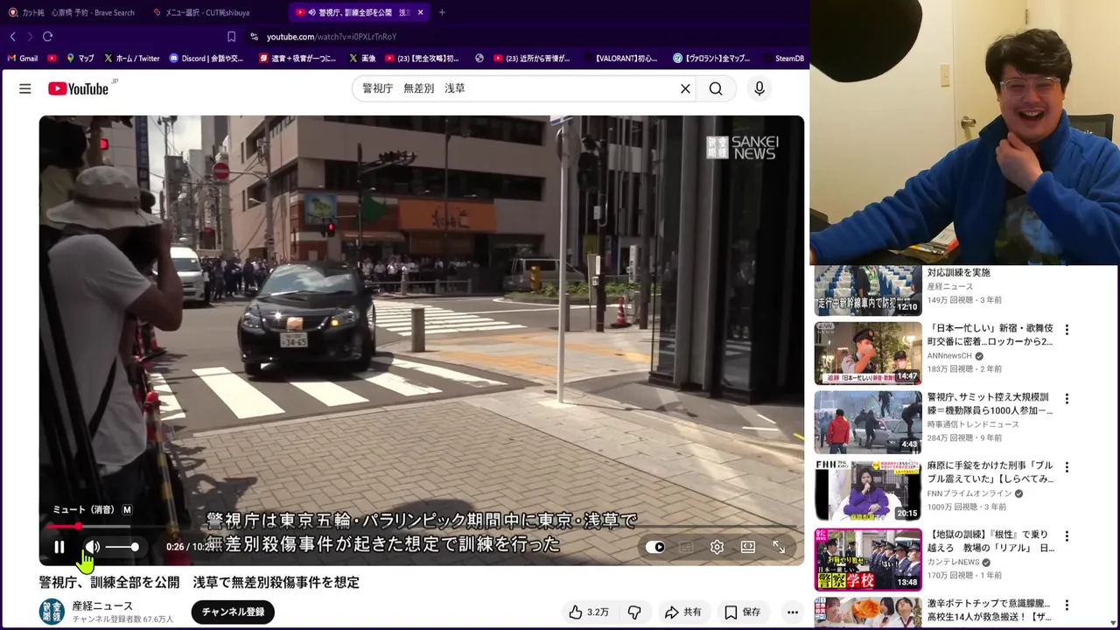Screen dimensions: 1120x630
Task: Reload the page
Action: click(x=47, y=37)
